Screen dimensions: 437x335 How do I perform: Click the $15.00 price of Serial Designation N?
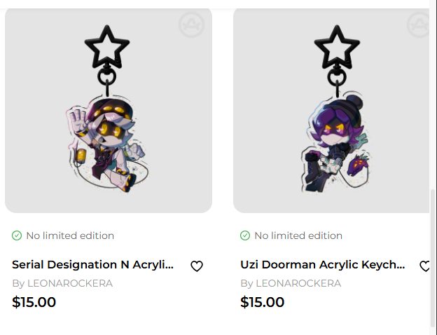coord(34,302)
